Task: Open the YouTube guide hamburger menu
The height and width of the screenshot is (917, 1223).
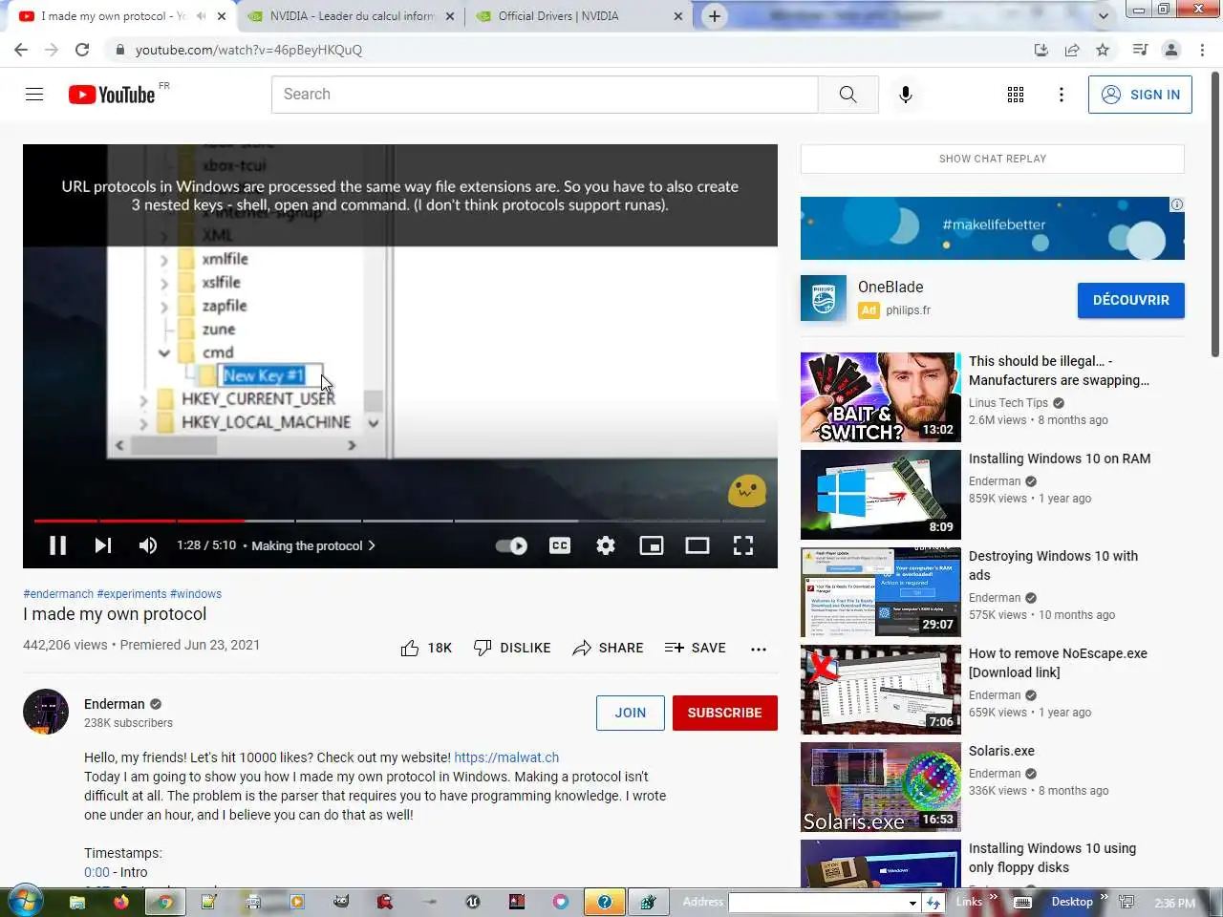Action: coord(34,94)
